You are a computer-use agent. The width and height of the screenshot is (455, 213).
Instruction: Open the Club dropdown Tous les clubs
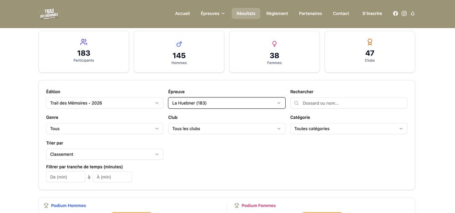227,128
